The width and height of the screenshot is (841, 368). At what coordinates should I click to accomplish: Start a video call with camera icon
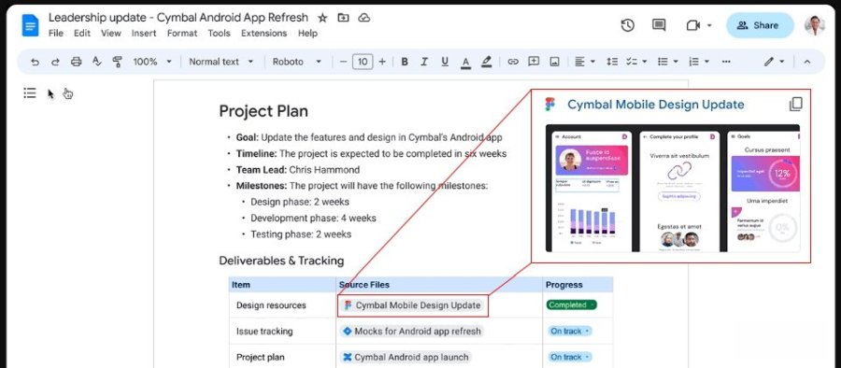[693, 25]
